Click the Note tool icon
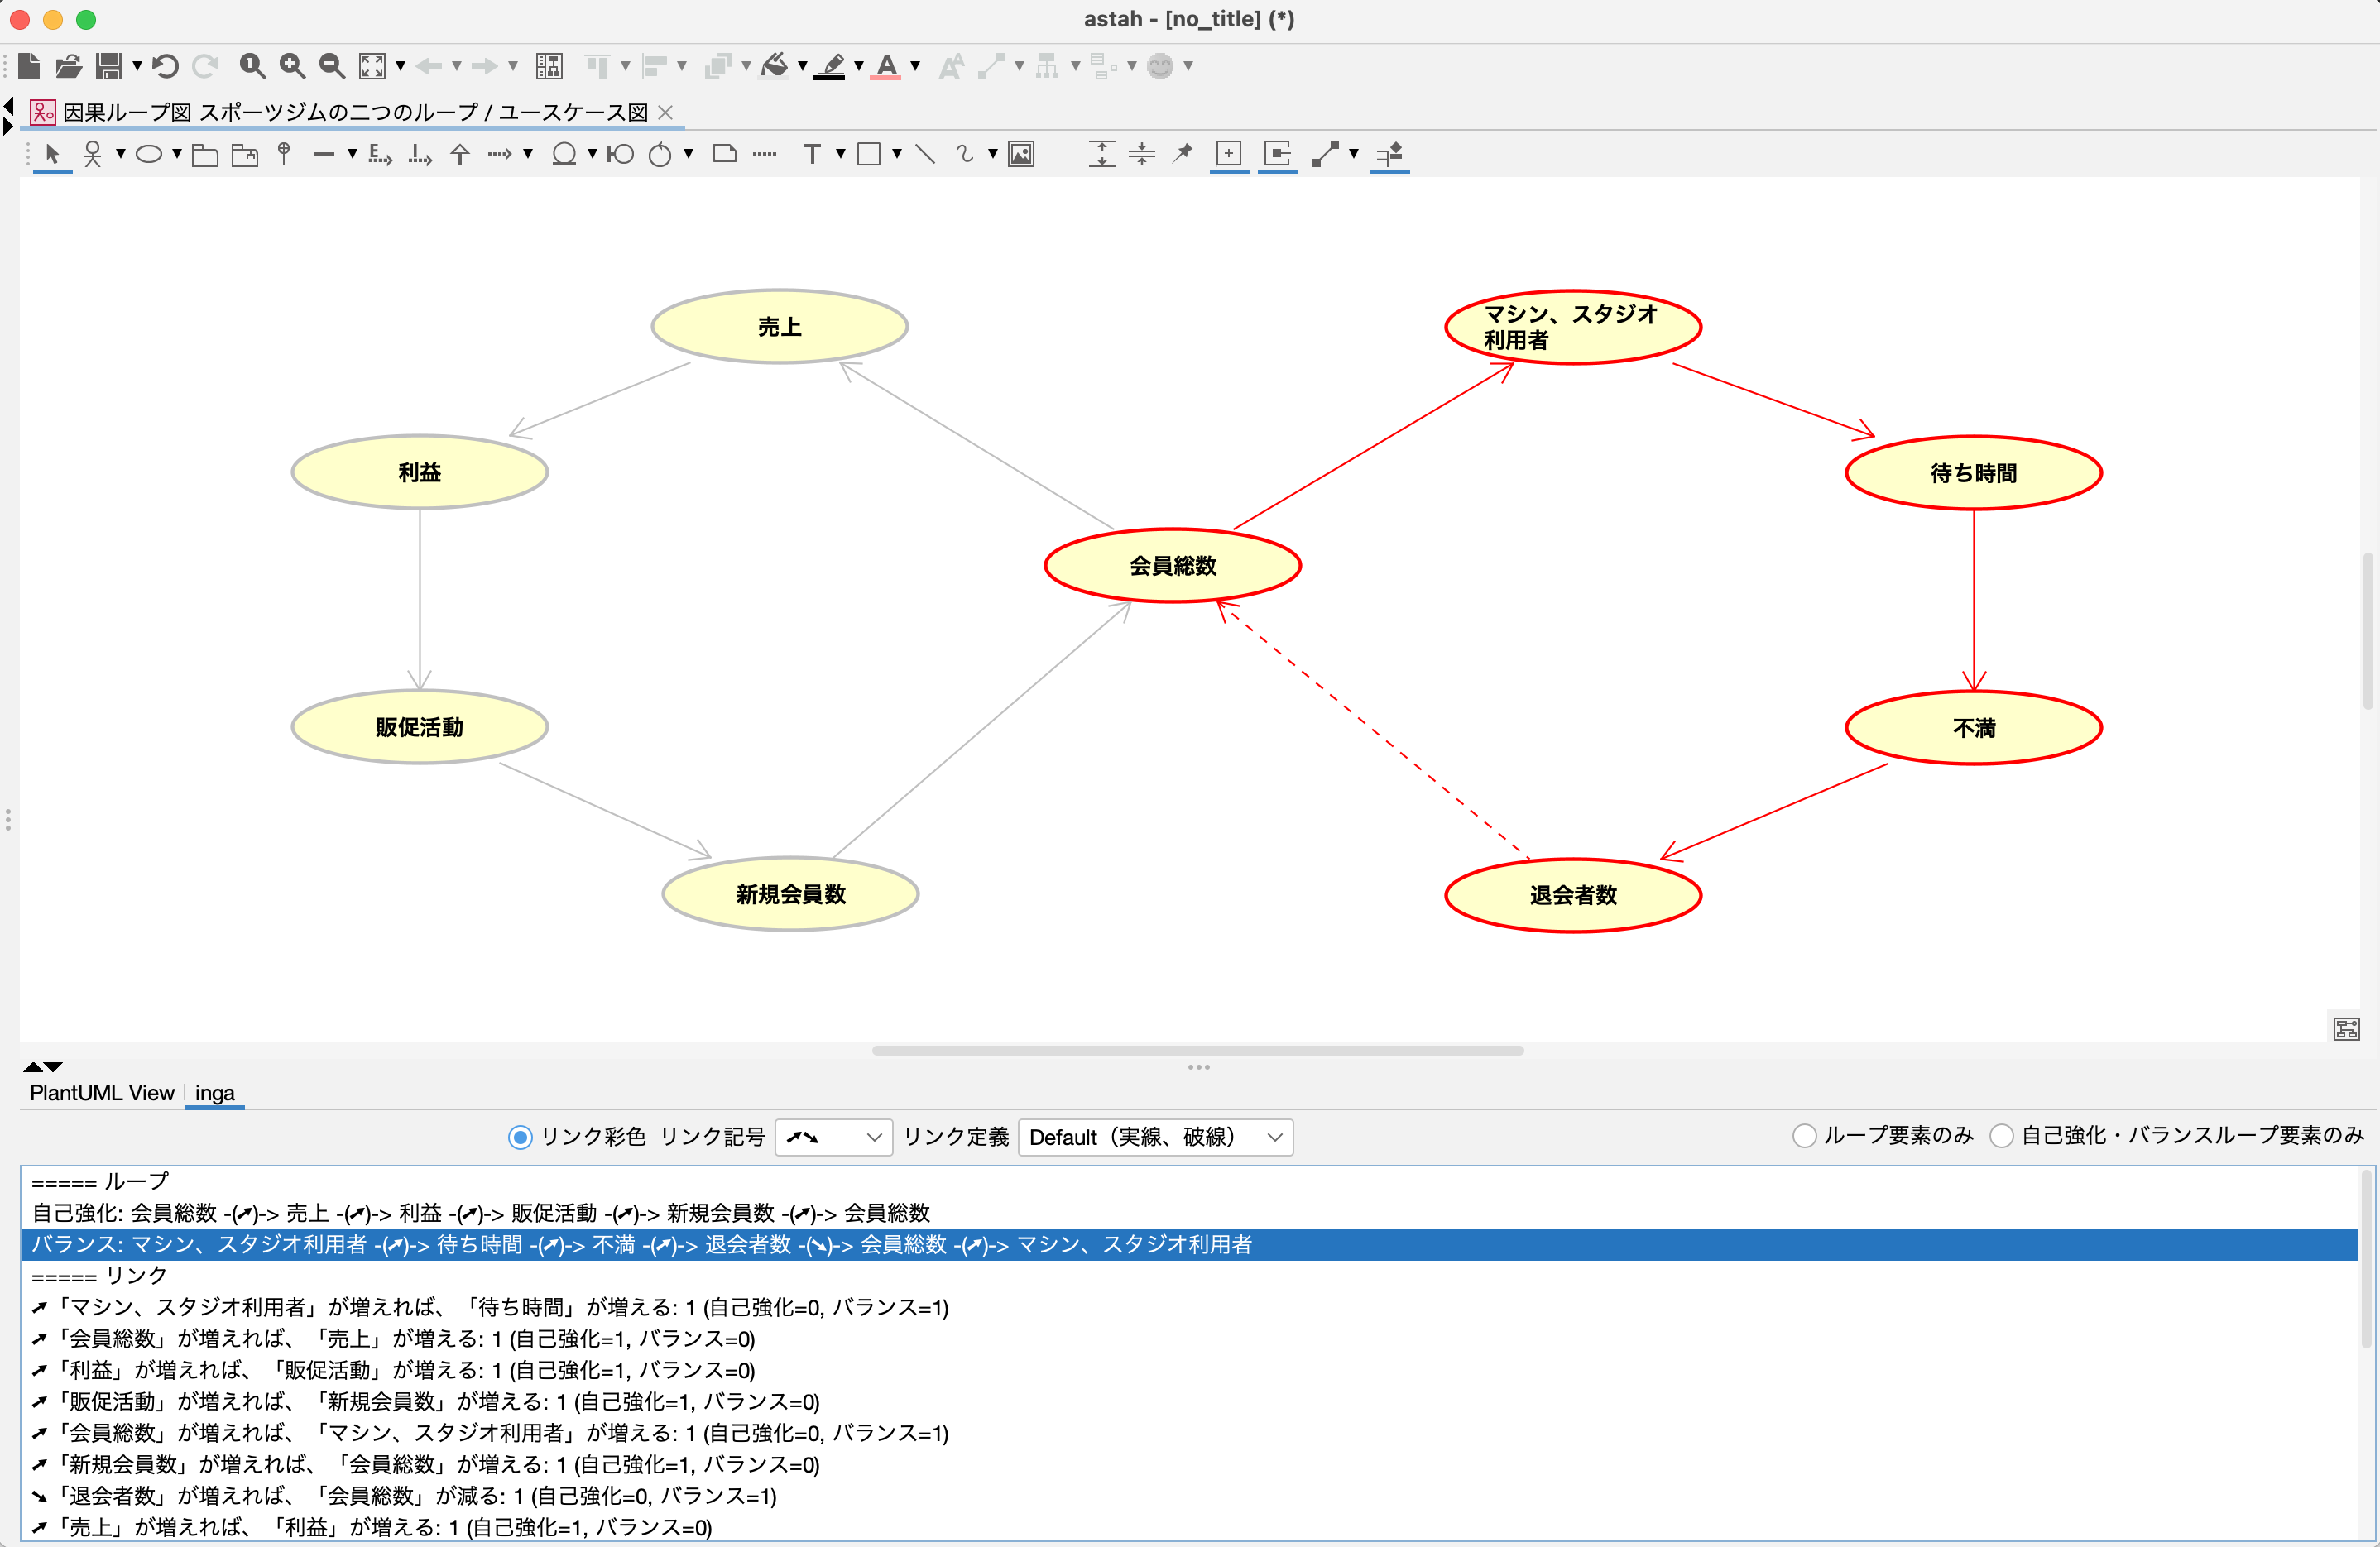This screenshot has width=2380, height=1547. pos(725,154)
